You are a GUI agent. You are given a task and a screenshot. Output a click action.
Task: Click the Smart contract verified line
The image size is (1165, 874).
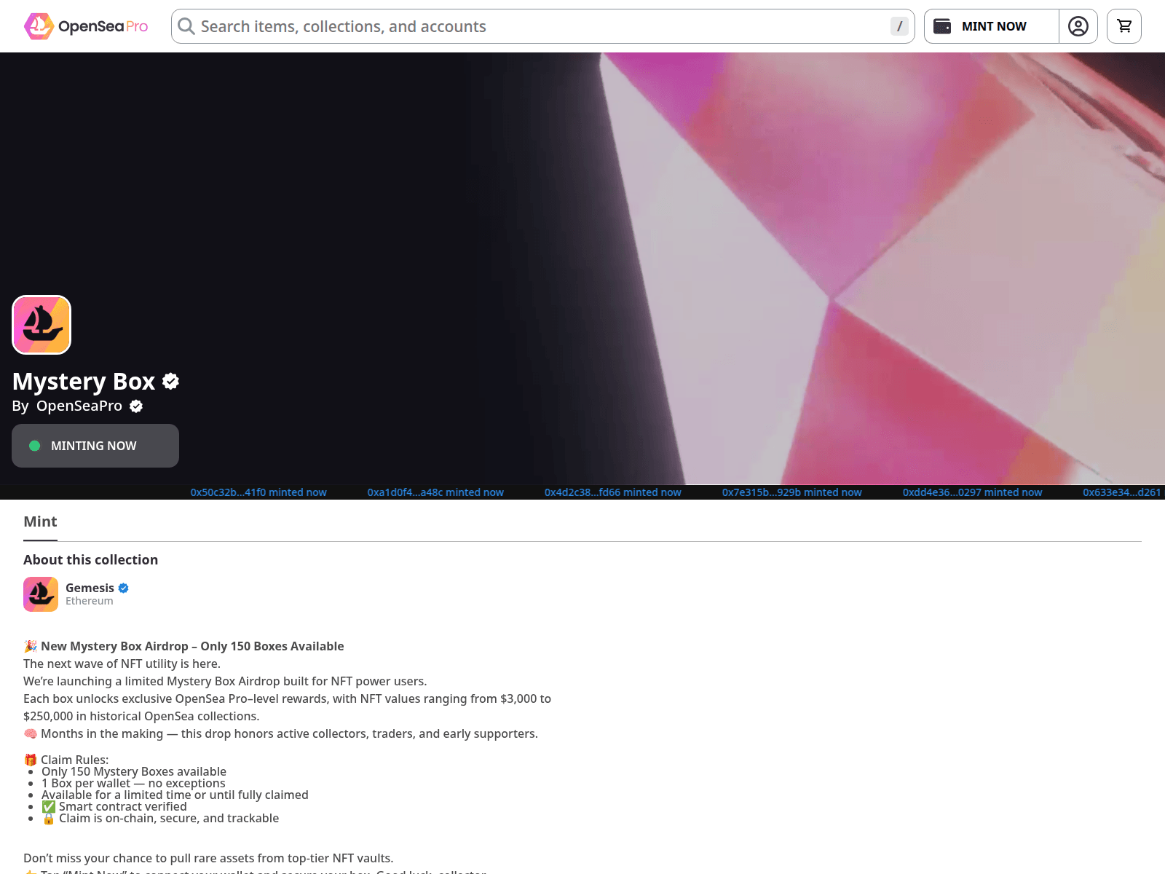pyautogui.click(x=114, y=806)
